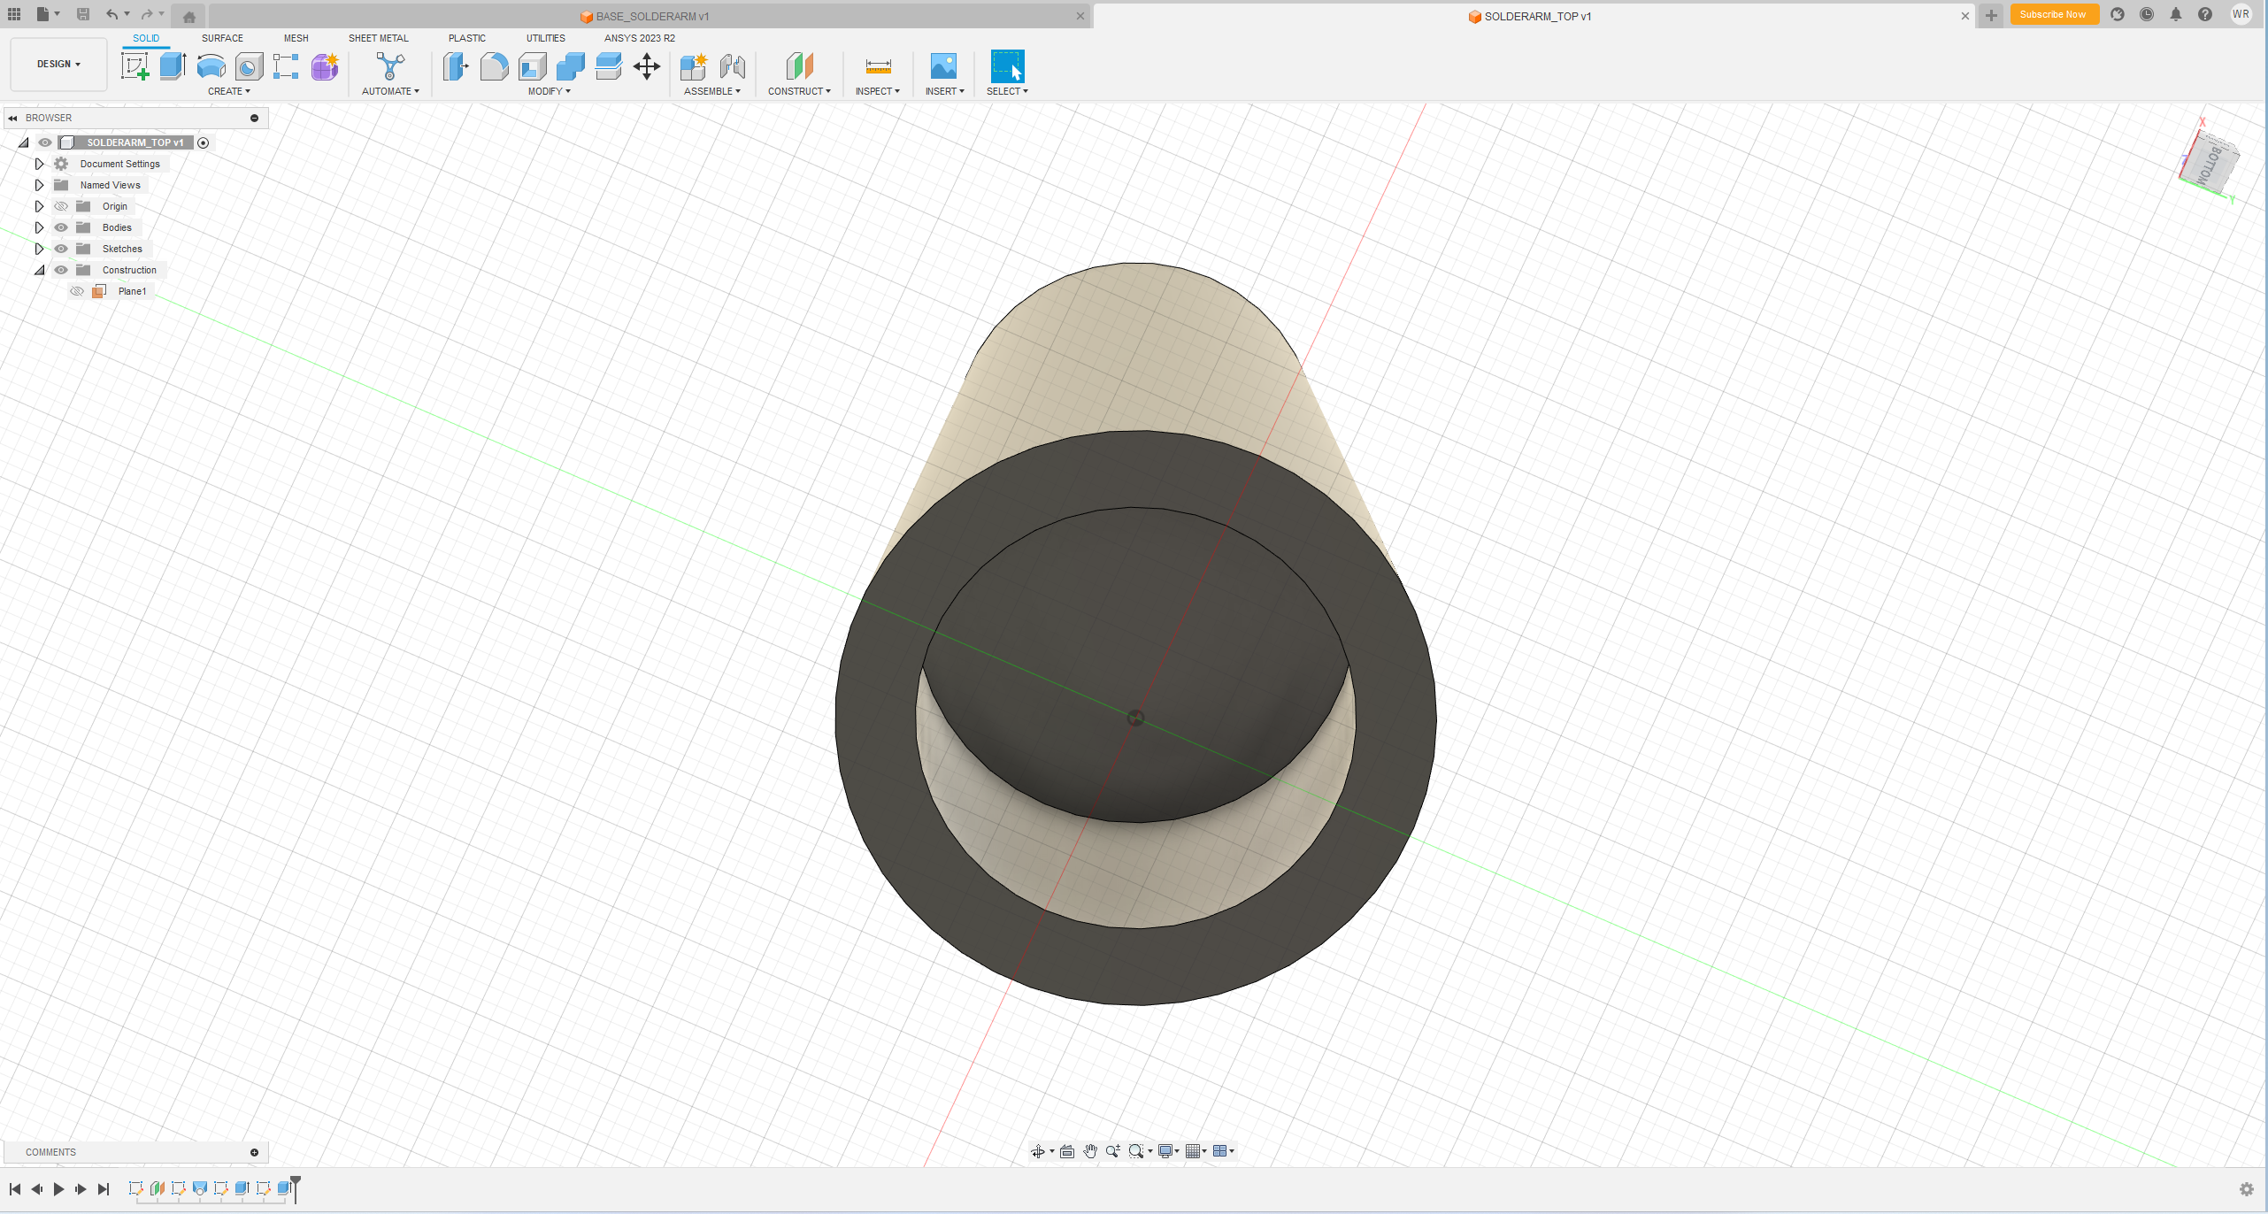This screenshot has width=2268, height=1214.
Task: Click the Insert Canvas image icon
Action: click(x=943, y=66)
